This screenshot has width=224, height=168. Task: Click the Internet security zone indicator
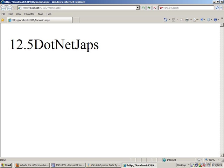(169, 160)
